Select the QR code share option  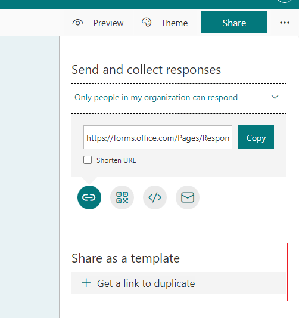click(122, 197)
